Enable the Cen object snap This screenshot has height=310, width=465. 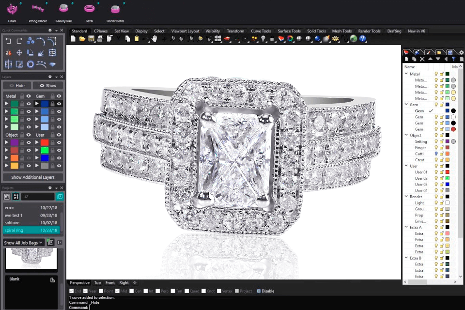click(131, 291)
